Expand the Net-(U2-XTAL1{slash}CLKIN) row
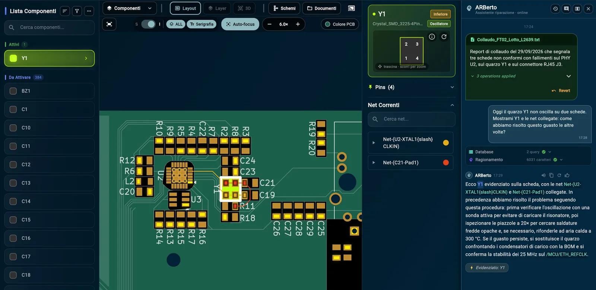Image resolution: width=596 pixels, height=290 pixels. pyautogui.click(x=374, y=143)
